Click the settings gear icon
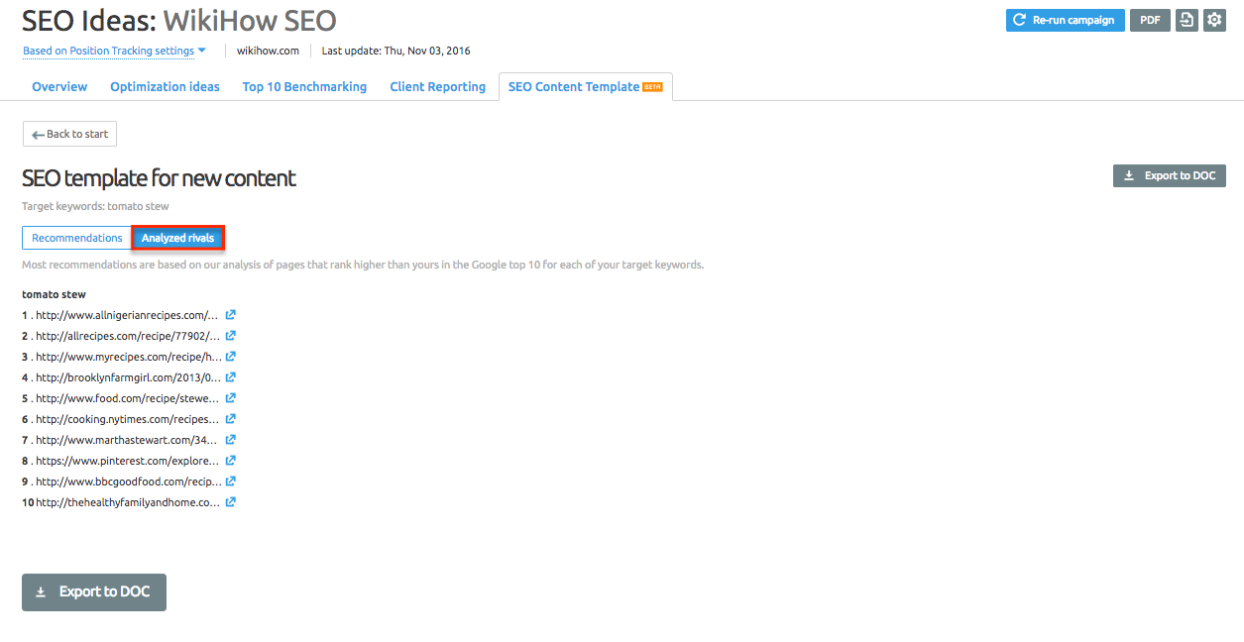The width and height of the screenshot is (1244, 642). [x=1214, y=20]
